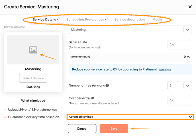Switch to the Service Details tab
196x137 pixels.
click(x=44, y=20)
